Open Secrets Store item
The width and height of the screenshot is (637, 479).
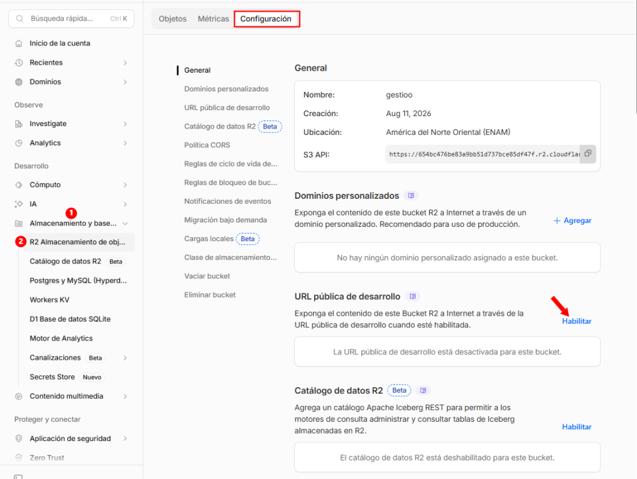[67, 376]
